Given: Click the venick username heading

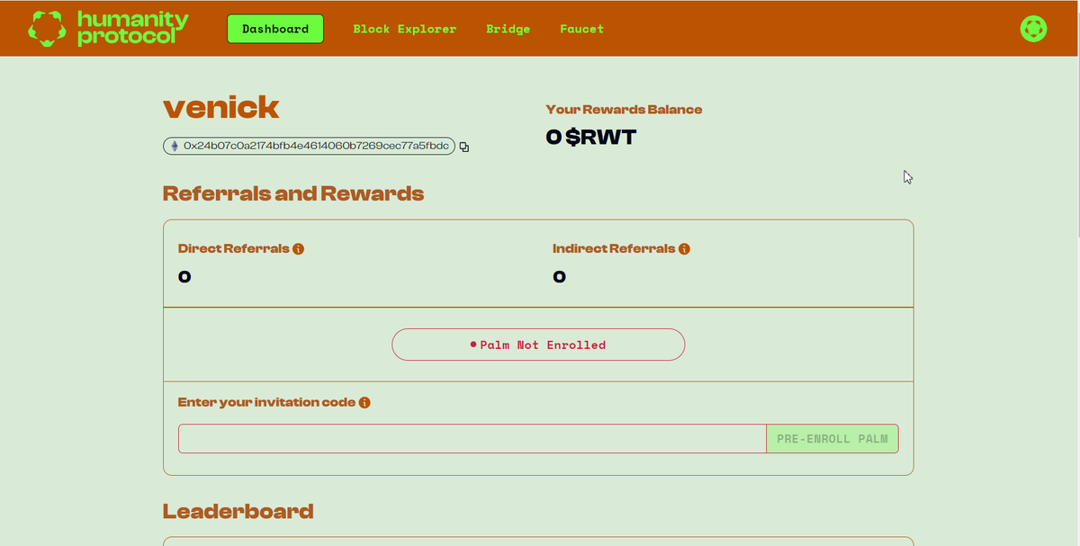Looking at the screenshot, I should point(221,108).
